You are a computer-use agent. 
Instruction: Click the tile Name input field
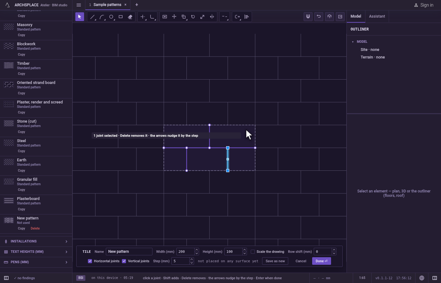[x=129, y=252]
